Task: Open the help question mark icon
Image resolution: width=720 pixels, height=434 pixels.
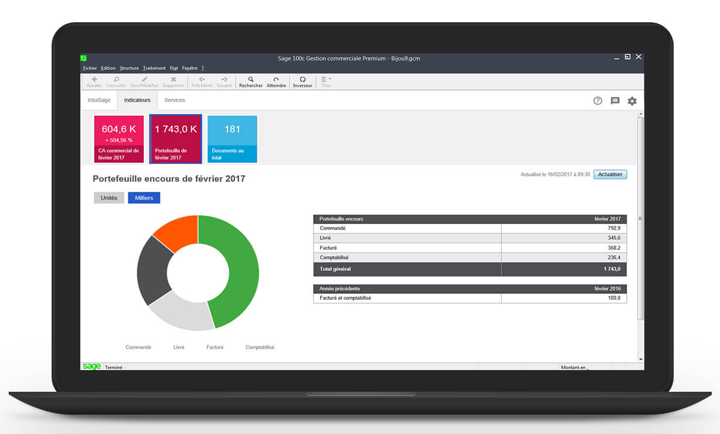Action: [597, 101]
